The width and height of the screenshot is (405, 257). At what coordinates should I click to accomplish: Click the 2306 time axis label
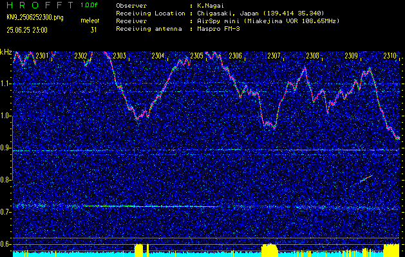pyautogui.click(x=235, y=56)
